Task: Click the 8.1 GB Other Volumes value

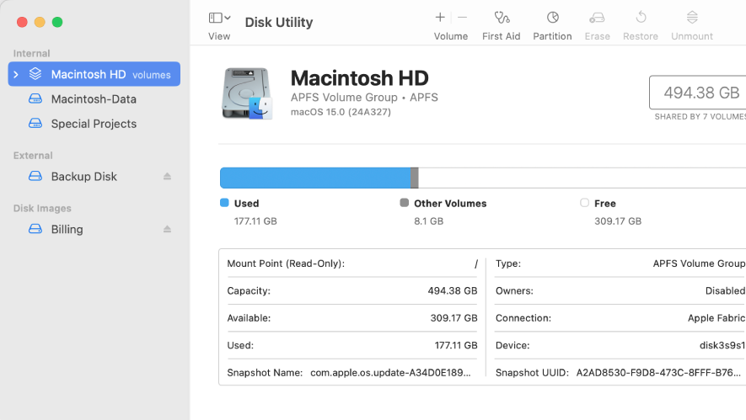Action: pos(429,221)
